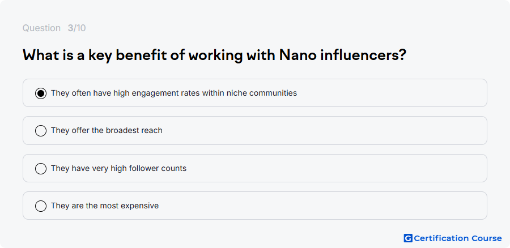This screenshot has width=510, height=248.
Task: Choose the broadest reach radio button
Action: click(x=41, y=131)
